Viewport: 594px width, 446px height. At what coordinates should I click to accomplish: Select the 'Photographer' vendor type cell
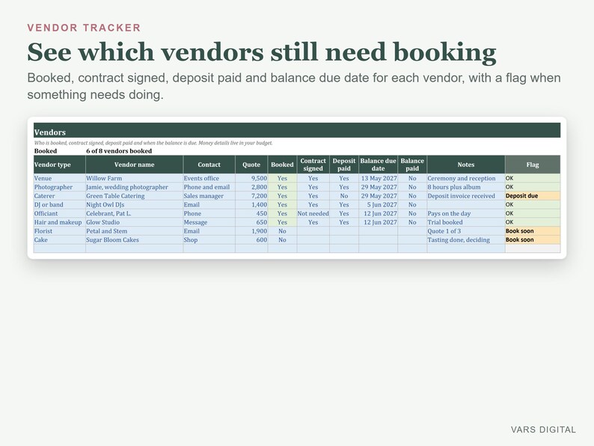point(60,187)
